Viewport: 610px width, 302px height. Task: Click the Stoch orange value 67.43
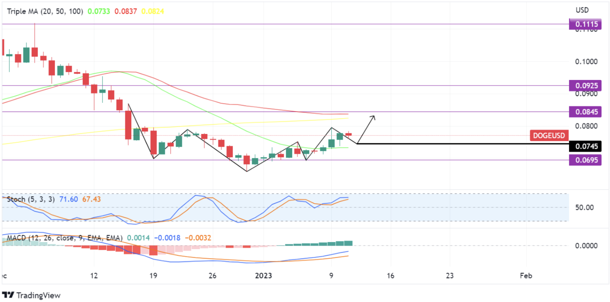91,199
